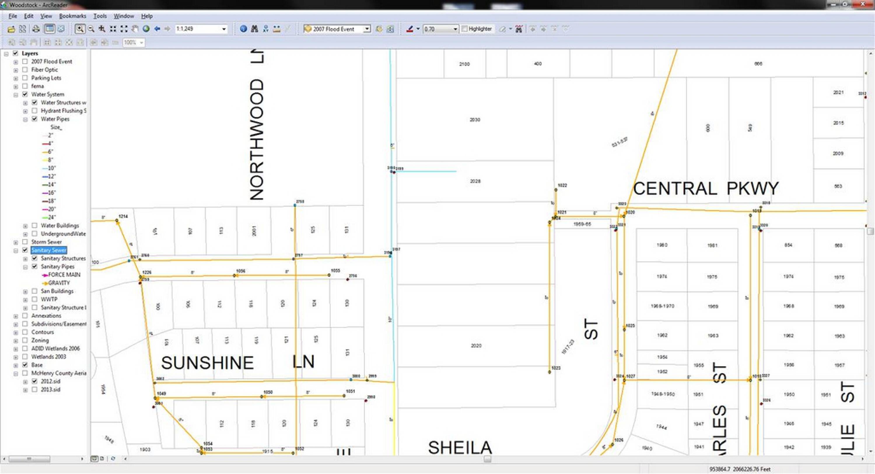
Task: Select the Pan hand tool
Action: [135, 29]
